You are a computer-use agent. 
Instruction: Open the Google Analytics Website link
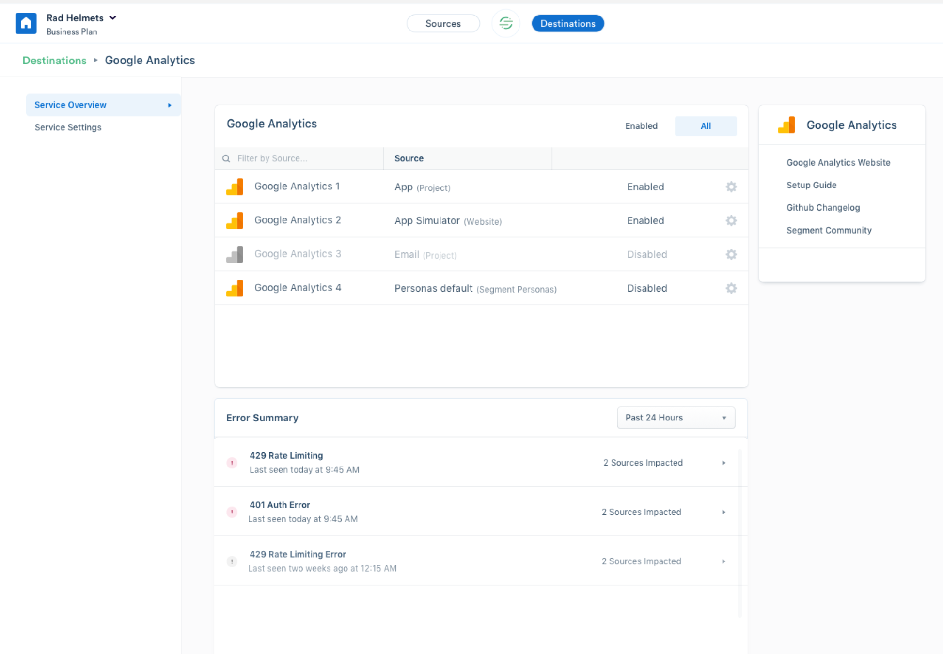(x=838, y=163)
